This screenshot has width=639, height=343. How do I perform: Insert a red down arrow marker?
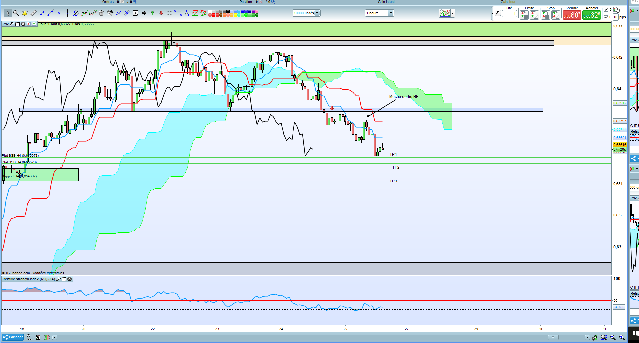tap(161, 13)
